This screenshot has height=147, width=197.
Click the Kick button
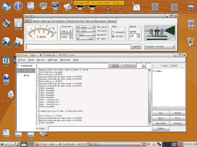click(178, 118)
